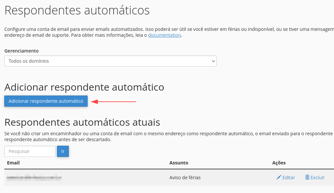Viewport: 334px width, 193px height.
Task: Focus the Pesquisar search field
Action: pyautogui.click(x=30, y=151)
